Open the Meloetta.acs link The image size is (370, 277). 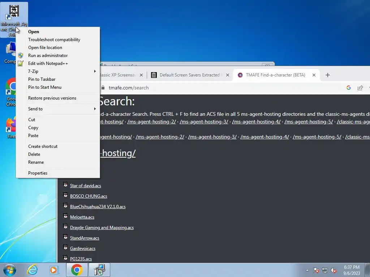(x=82, y=217)
